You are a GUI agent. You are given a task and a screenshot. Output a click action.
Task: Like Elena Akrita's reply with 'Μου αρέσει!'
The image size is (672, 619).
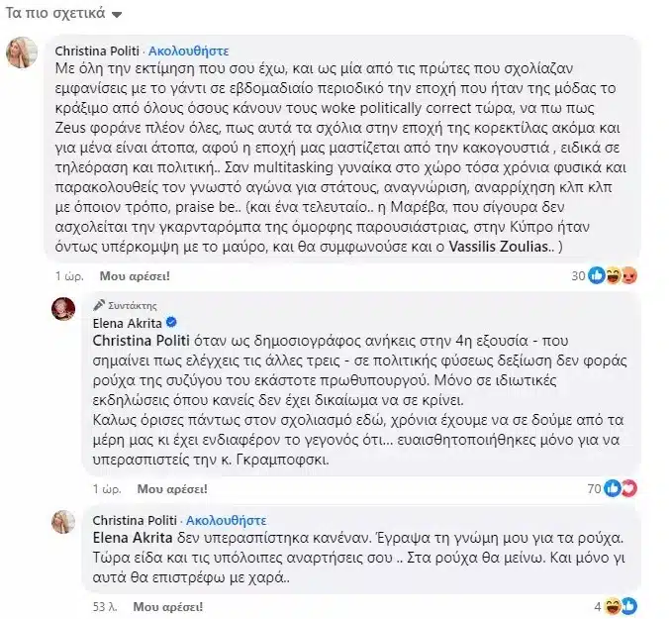pos(172,488)
